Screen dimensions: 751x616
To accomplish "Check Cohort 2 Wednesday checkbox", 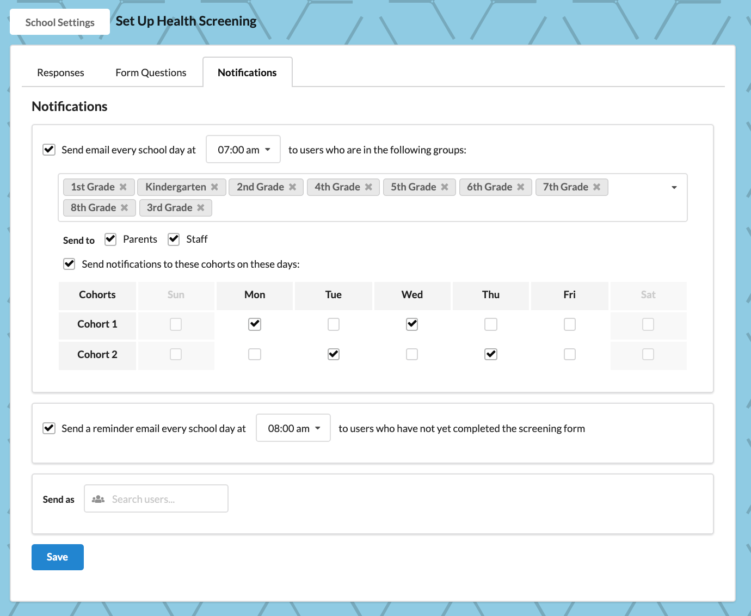I will tap(412, 354).
